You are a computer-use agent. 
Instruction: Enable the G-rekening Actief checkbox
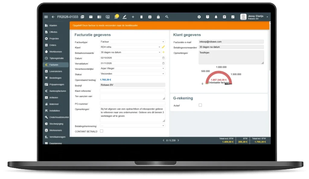(200, 105)
